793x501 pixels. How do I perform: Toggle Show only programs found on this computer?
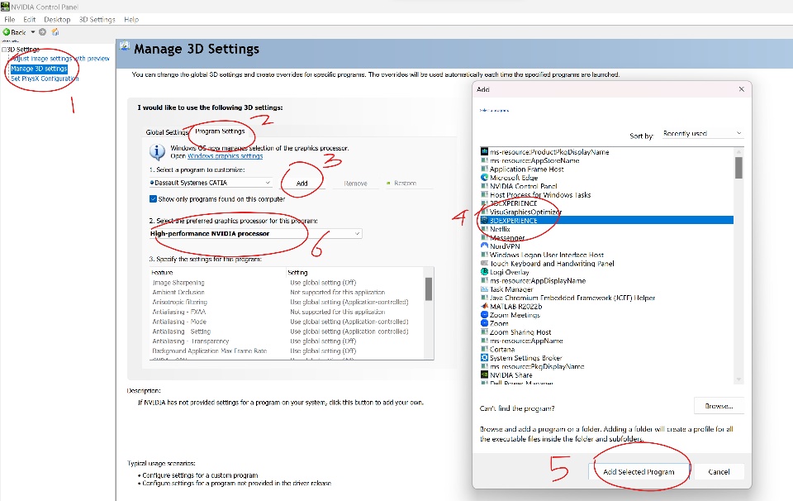pos(153,199)
